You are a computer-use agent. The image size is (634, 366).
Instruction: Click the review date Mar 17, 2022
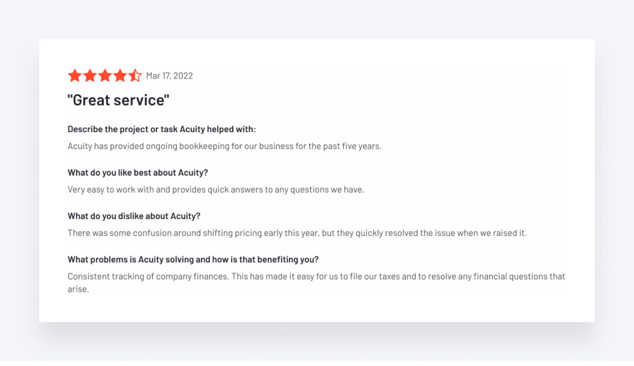pyautogui.click(x=169, y=76)
